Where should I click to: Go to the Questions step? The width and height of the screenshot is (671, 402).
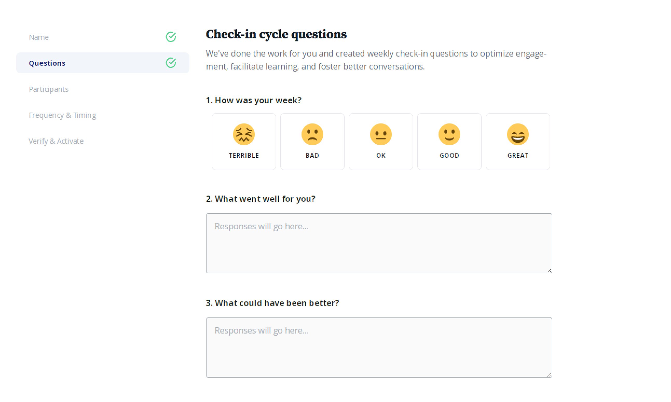pos(103,63)
